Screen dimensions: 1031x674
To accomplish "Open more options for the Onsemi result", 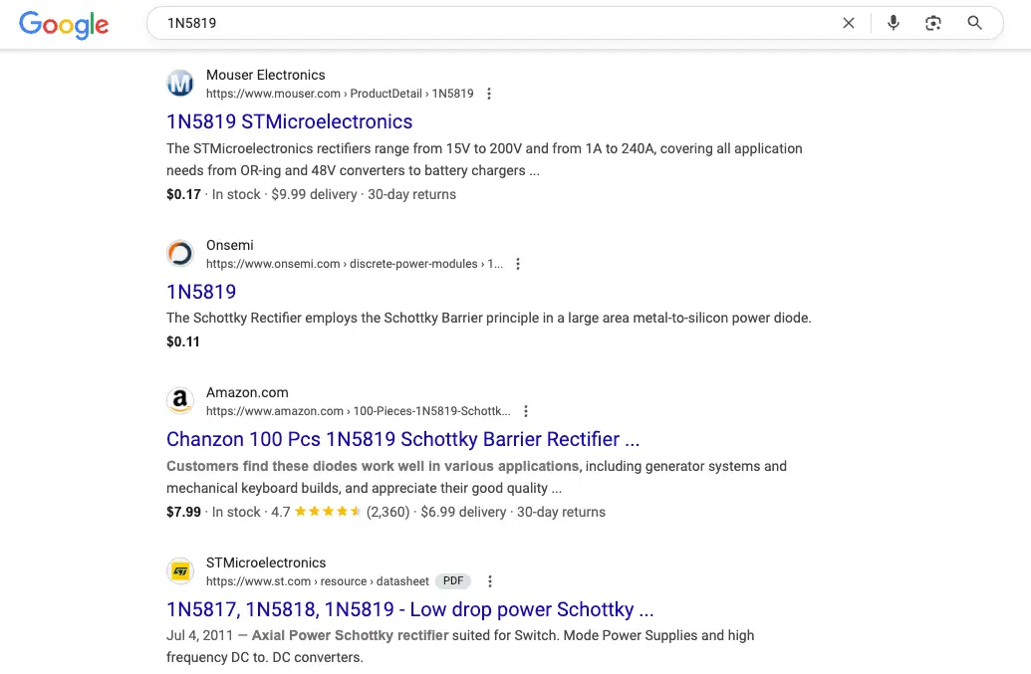I will [x=518, y=264].
